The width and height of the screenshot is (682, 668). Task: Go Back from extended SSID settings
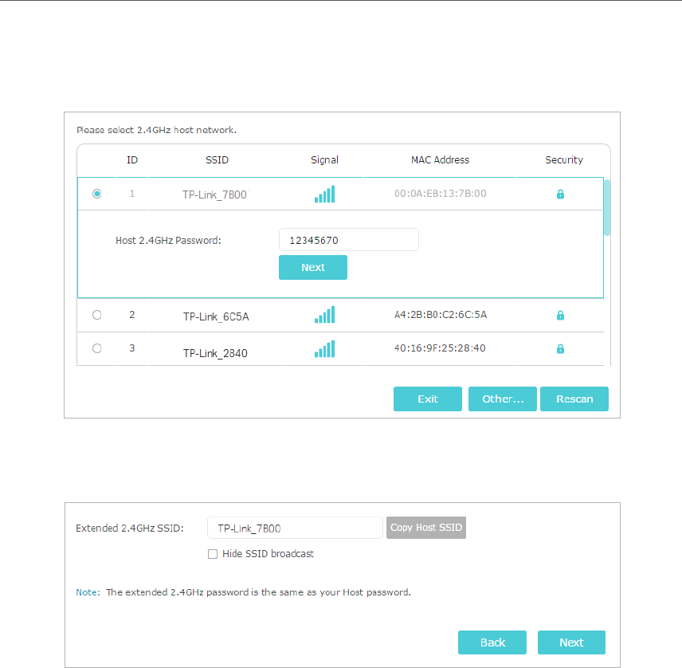click(x=492, y=642)
